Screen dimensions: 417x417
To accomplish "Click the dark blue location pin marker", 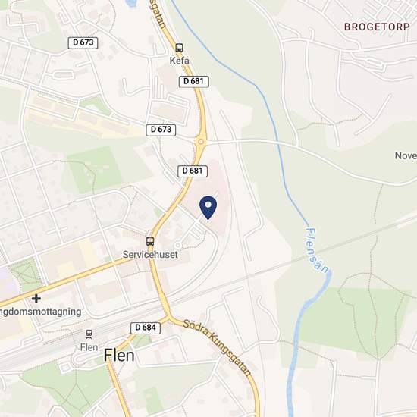I will pos(208,208).
